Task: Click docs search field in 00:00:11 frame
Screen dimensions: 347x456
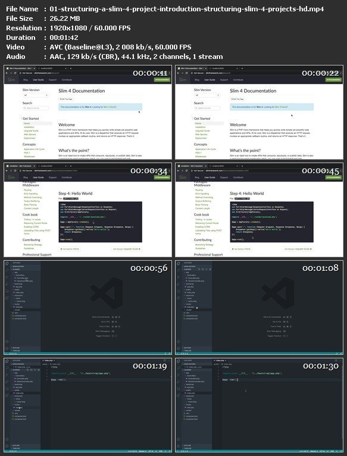Action: [36, 108]
